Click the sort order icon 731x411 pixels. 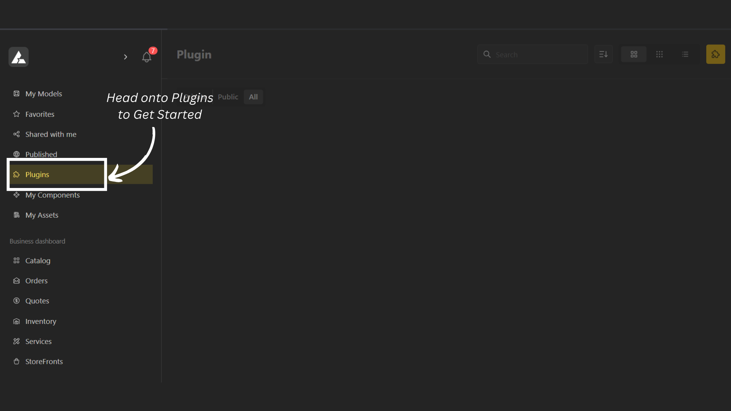pos(603,54)
